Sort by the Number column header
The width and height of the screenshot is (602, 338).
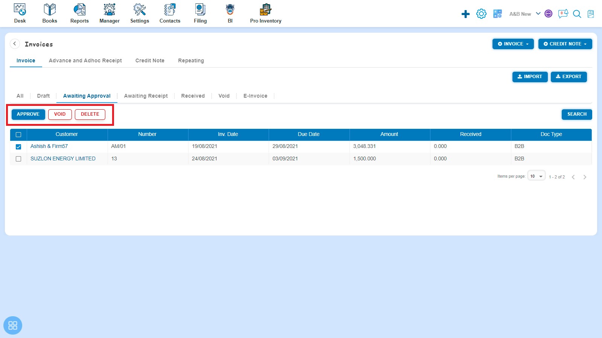[x=147, y=134]
